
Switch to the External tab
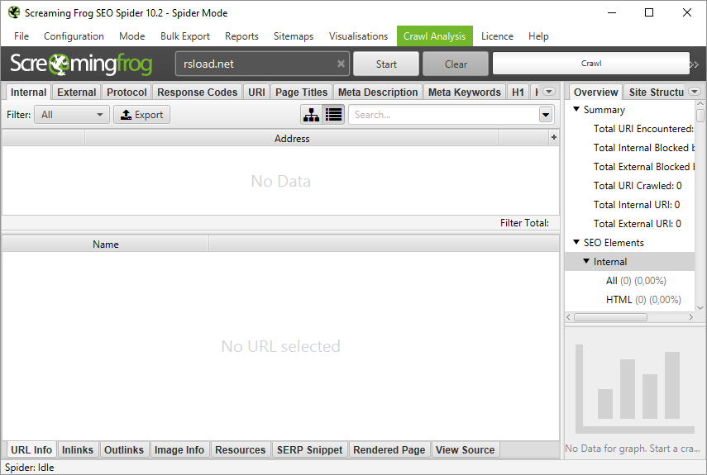click(x=76, y=93)
